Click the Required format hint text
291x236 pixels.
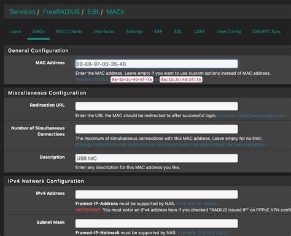click(x=92, y=79)
